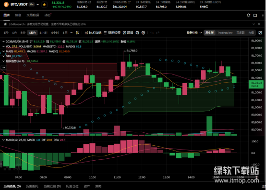Open the BTC/USDT pair selector dropdown
The height and width of the screenshot is (190, 266).
tap(37, 4)
